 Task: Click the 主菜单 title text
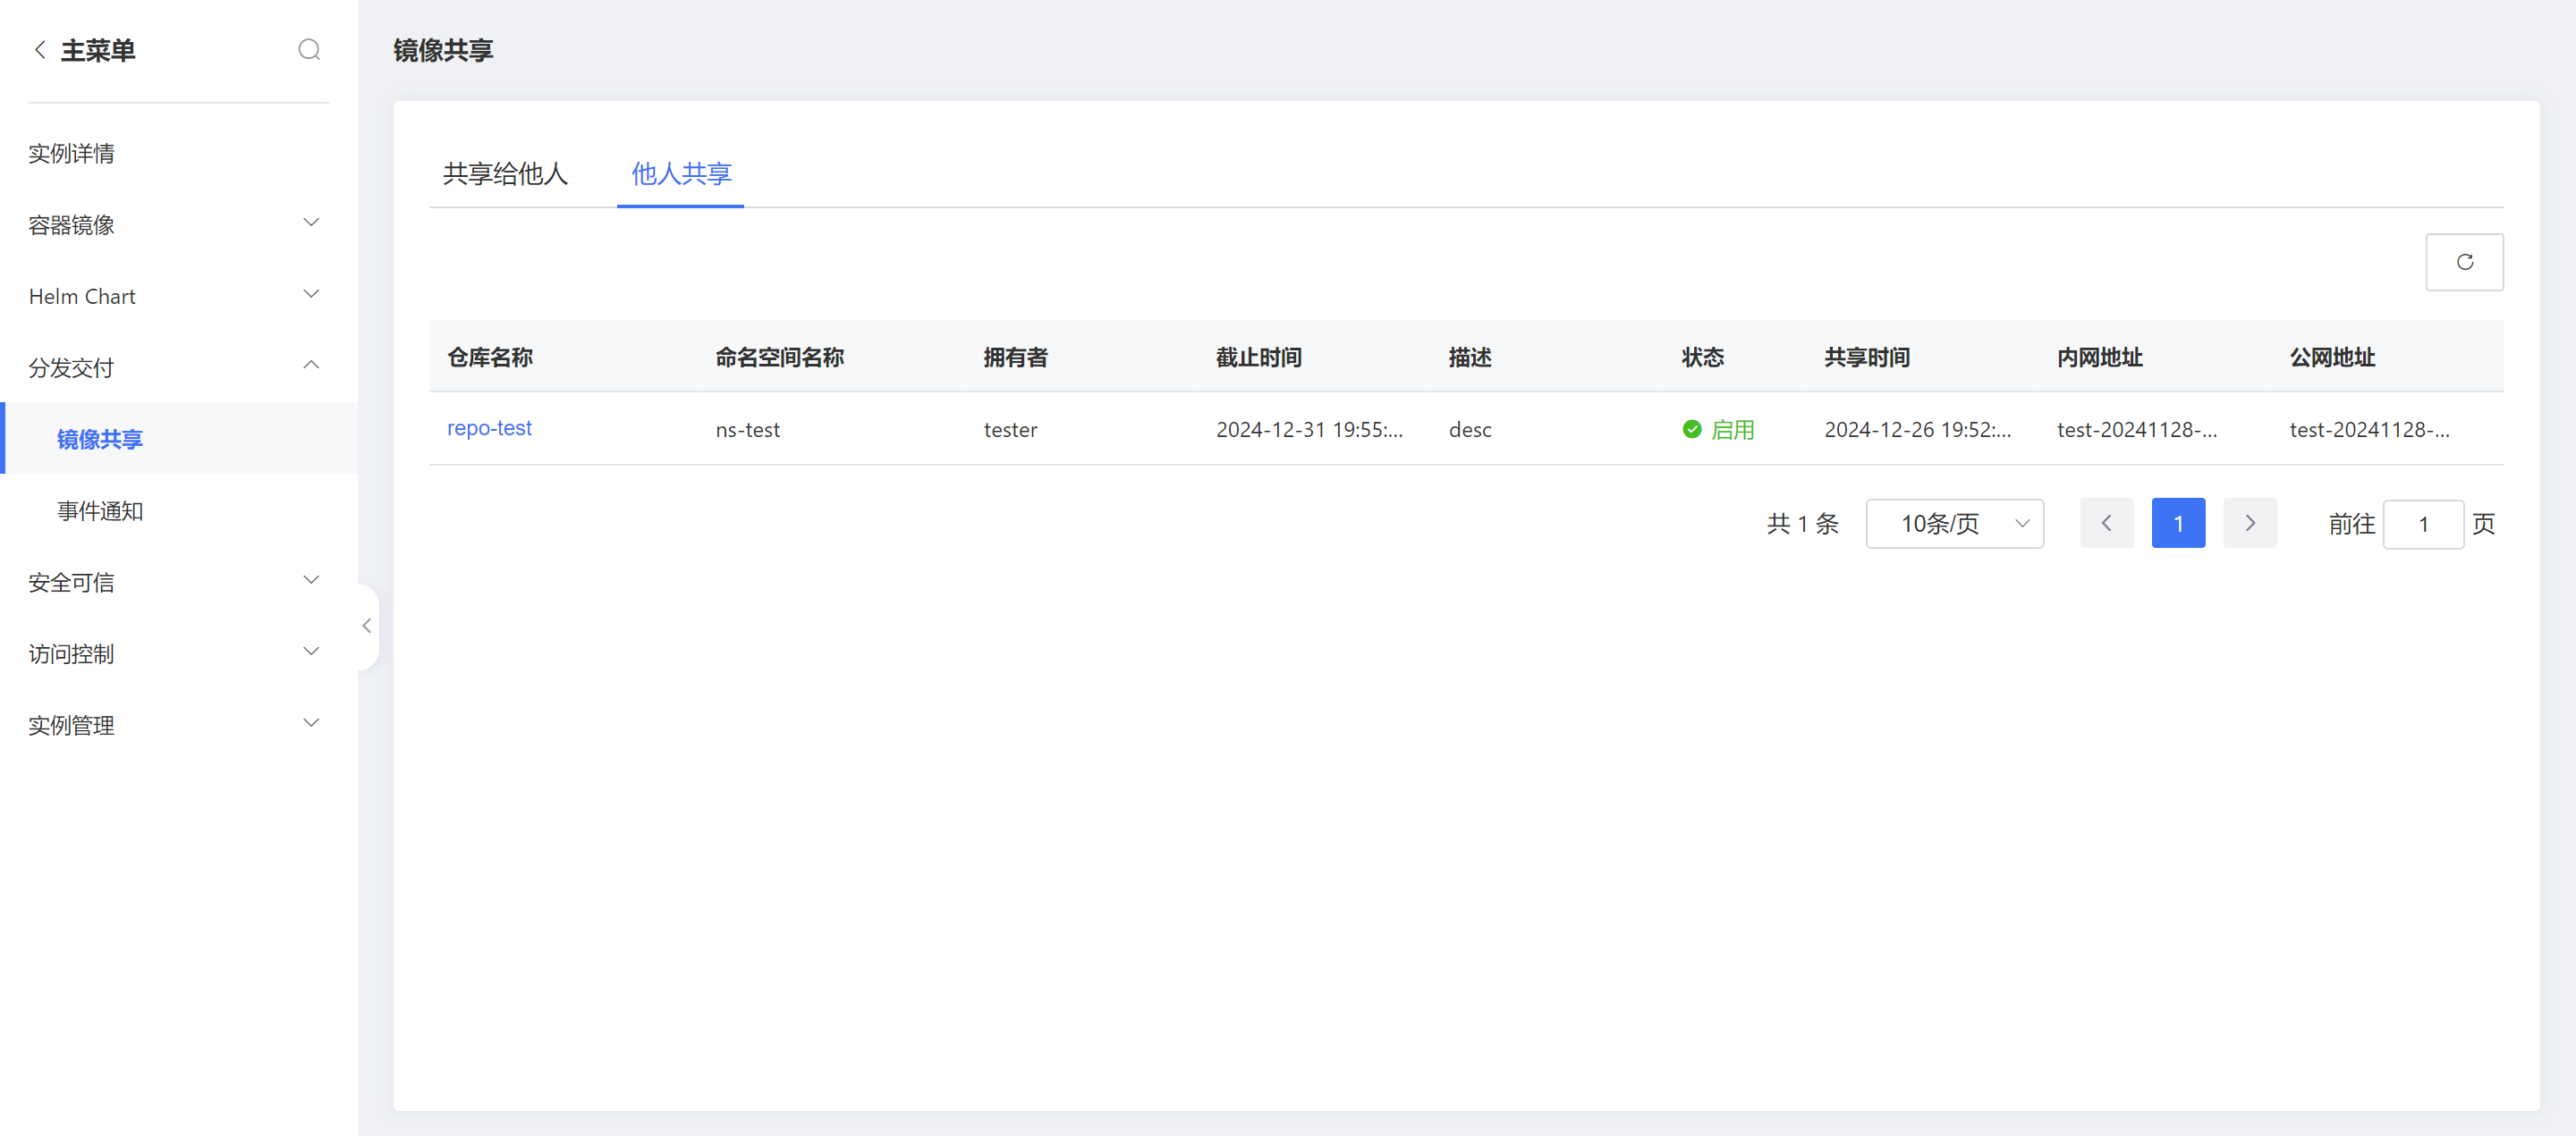click(98, 50)
